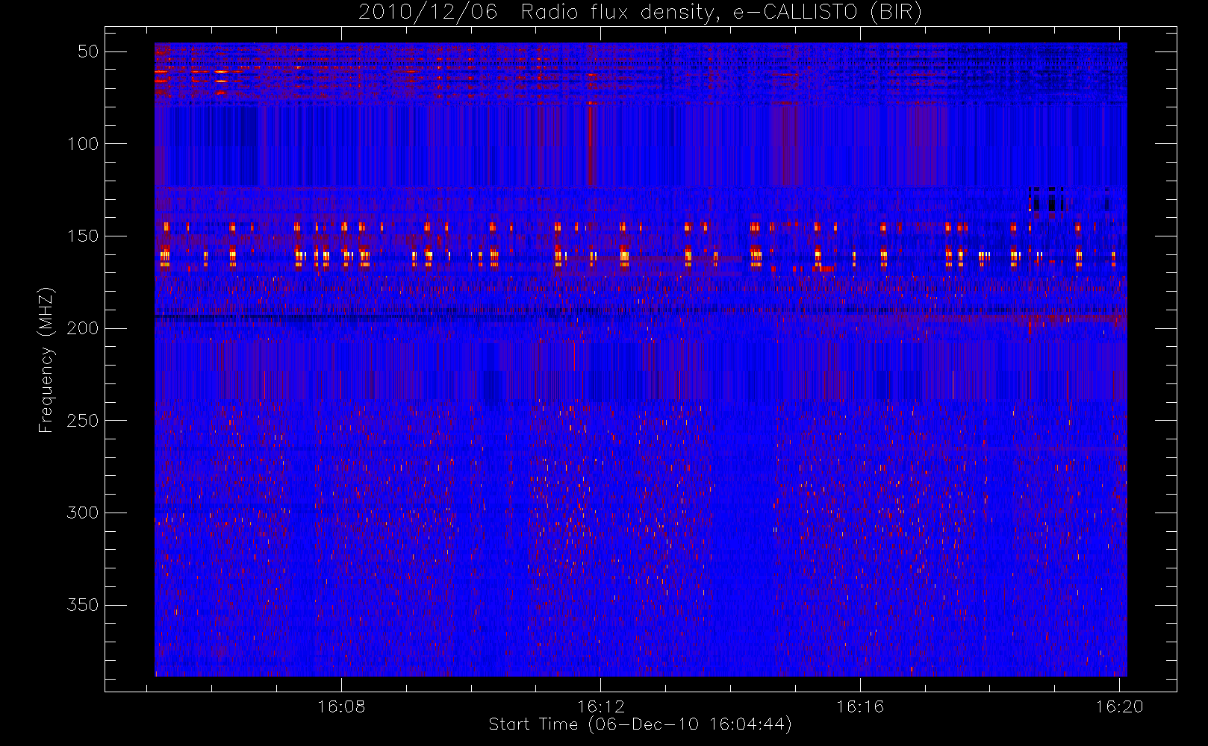Screen dimensions: 1208x746
Task: Click the 150 frequency tick label
Action: [x=83, y=236]
